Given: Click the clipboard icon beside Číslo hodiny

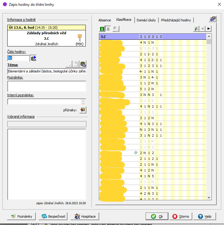Looking at the screenshot, I should pyautogui.click(x=33, y=58).
